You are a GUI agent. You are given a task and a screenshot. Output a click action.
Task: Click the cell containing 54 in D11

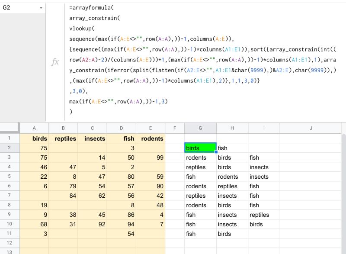[122, 234]
